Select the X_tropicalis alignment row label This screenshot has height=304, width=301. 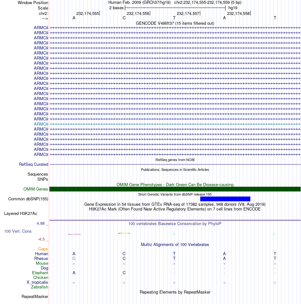click(x=37, y=282)
